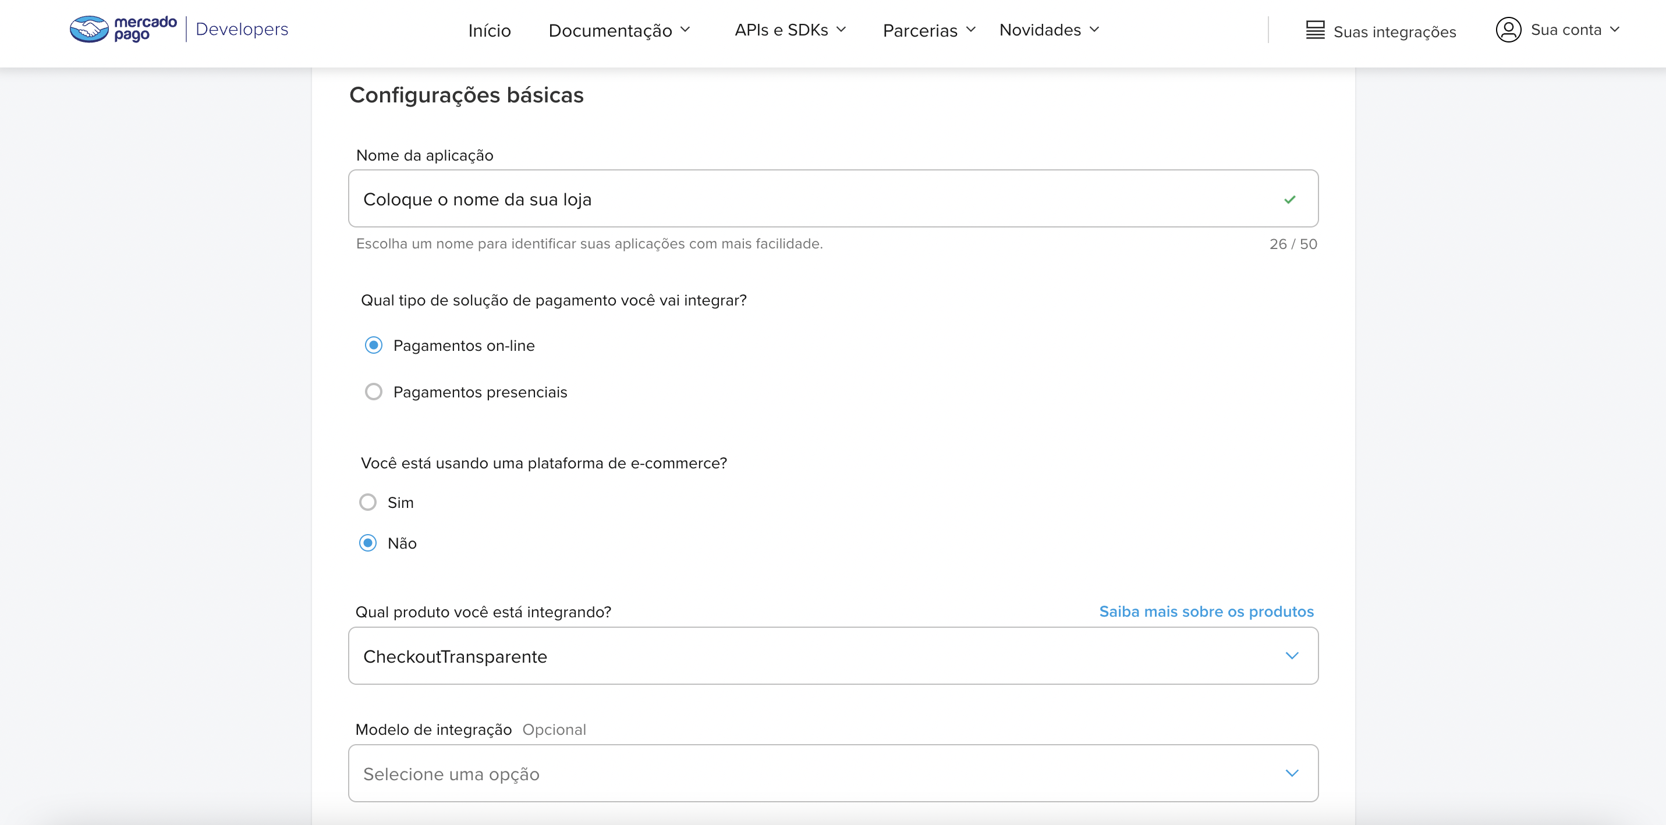This screenshot has width=1666, height=825.
Task: Choose Não for e-commerce platform
Action: [x=368, y=543]
